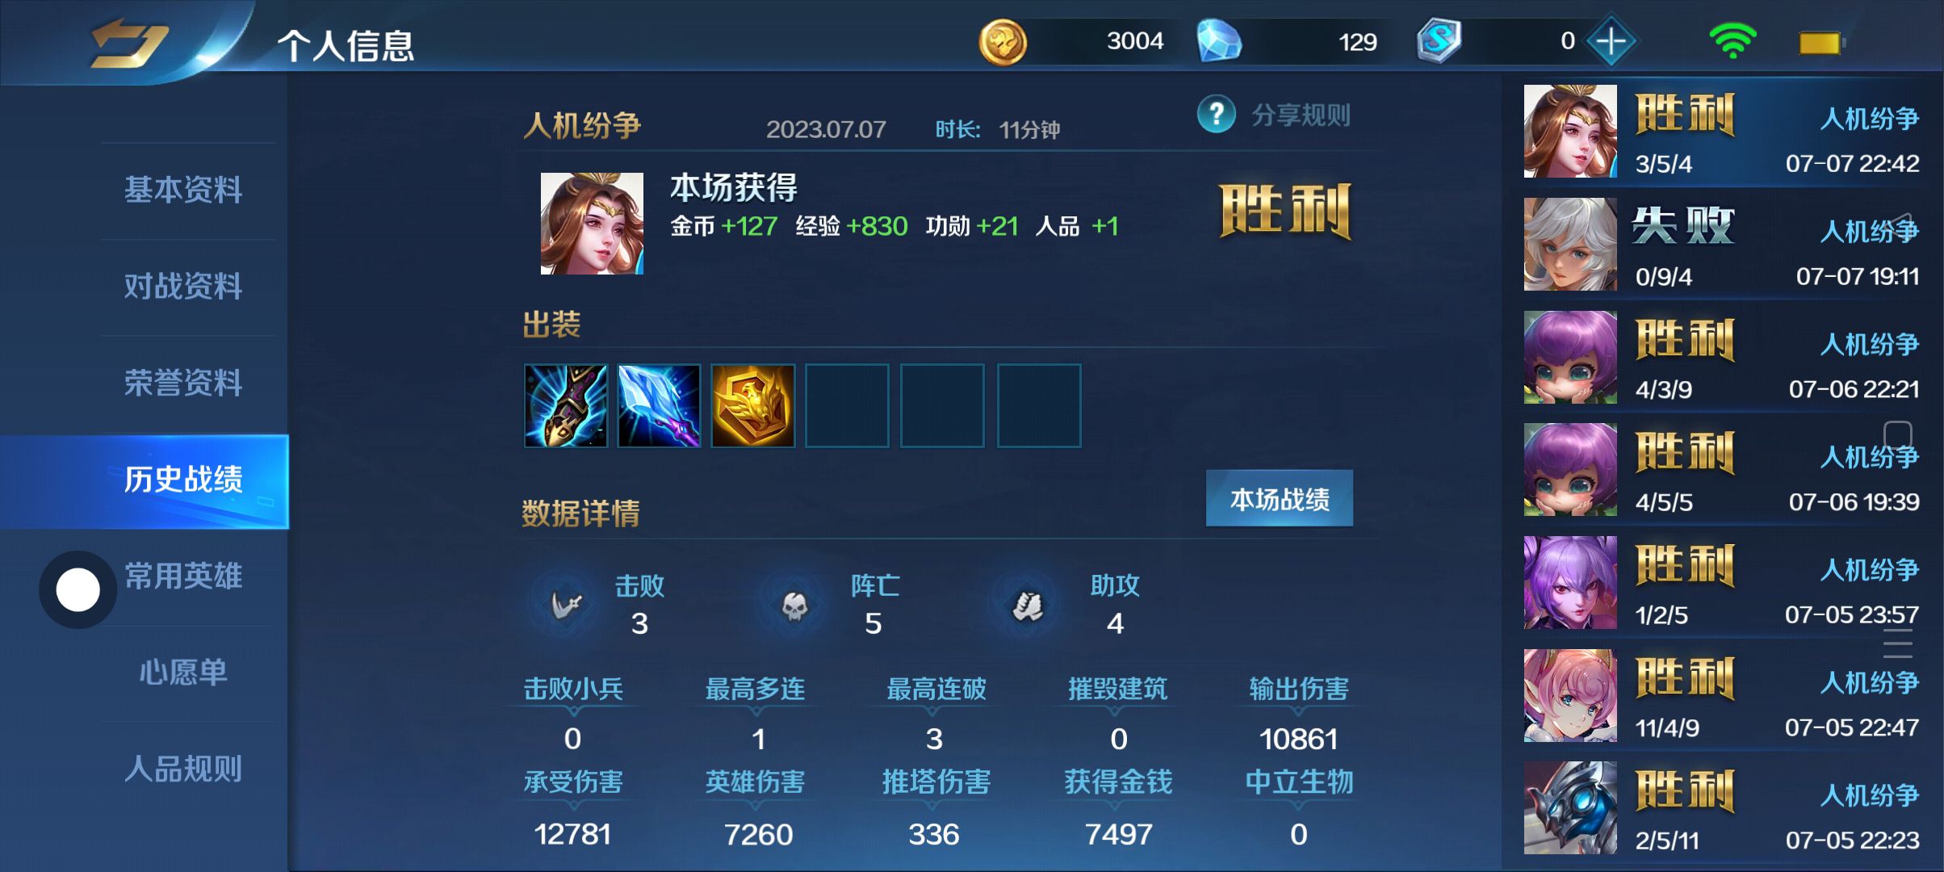
Task: Select the golden emblem item icon
Action: pyautogui.click(x=753, y=405)
